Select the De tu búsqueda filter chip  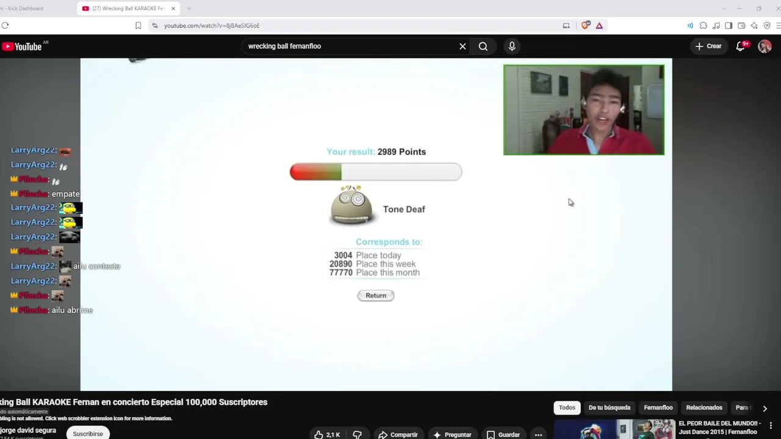tap(610, 408)
